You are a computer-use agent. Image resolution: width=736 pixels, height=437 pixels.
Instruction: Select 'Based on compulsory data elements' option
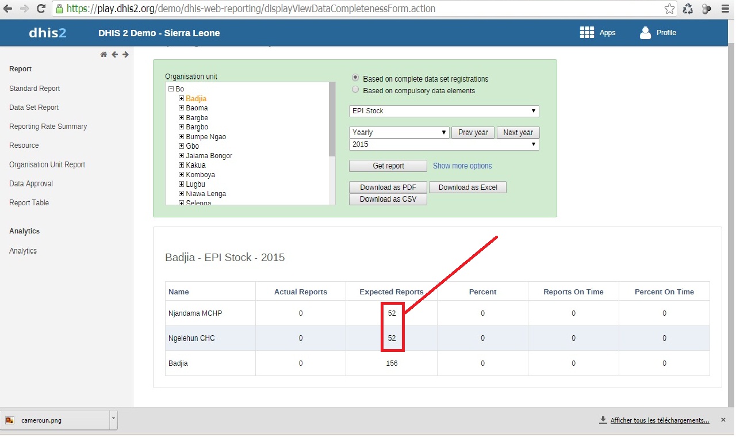coord(355,90)
